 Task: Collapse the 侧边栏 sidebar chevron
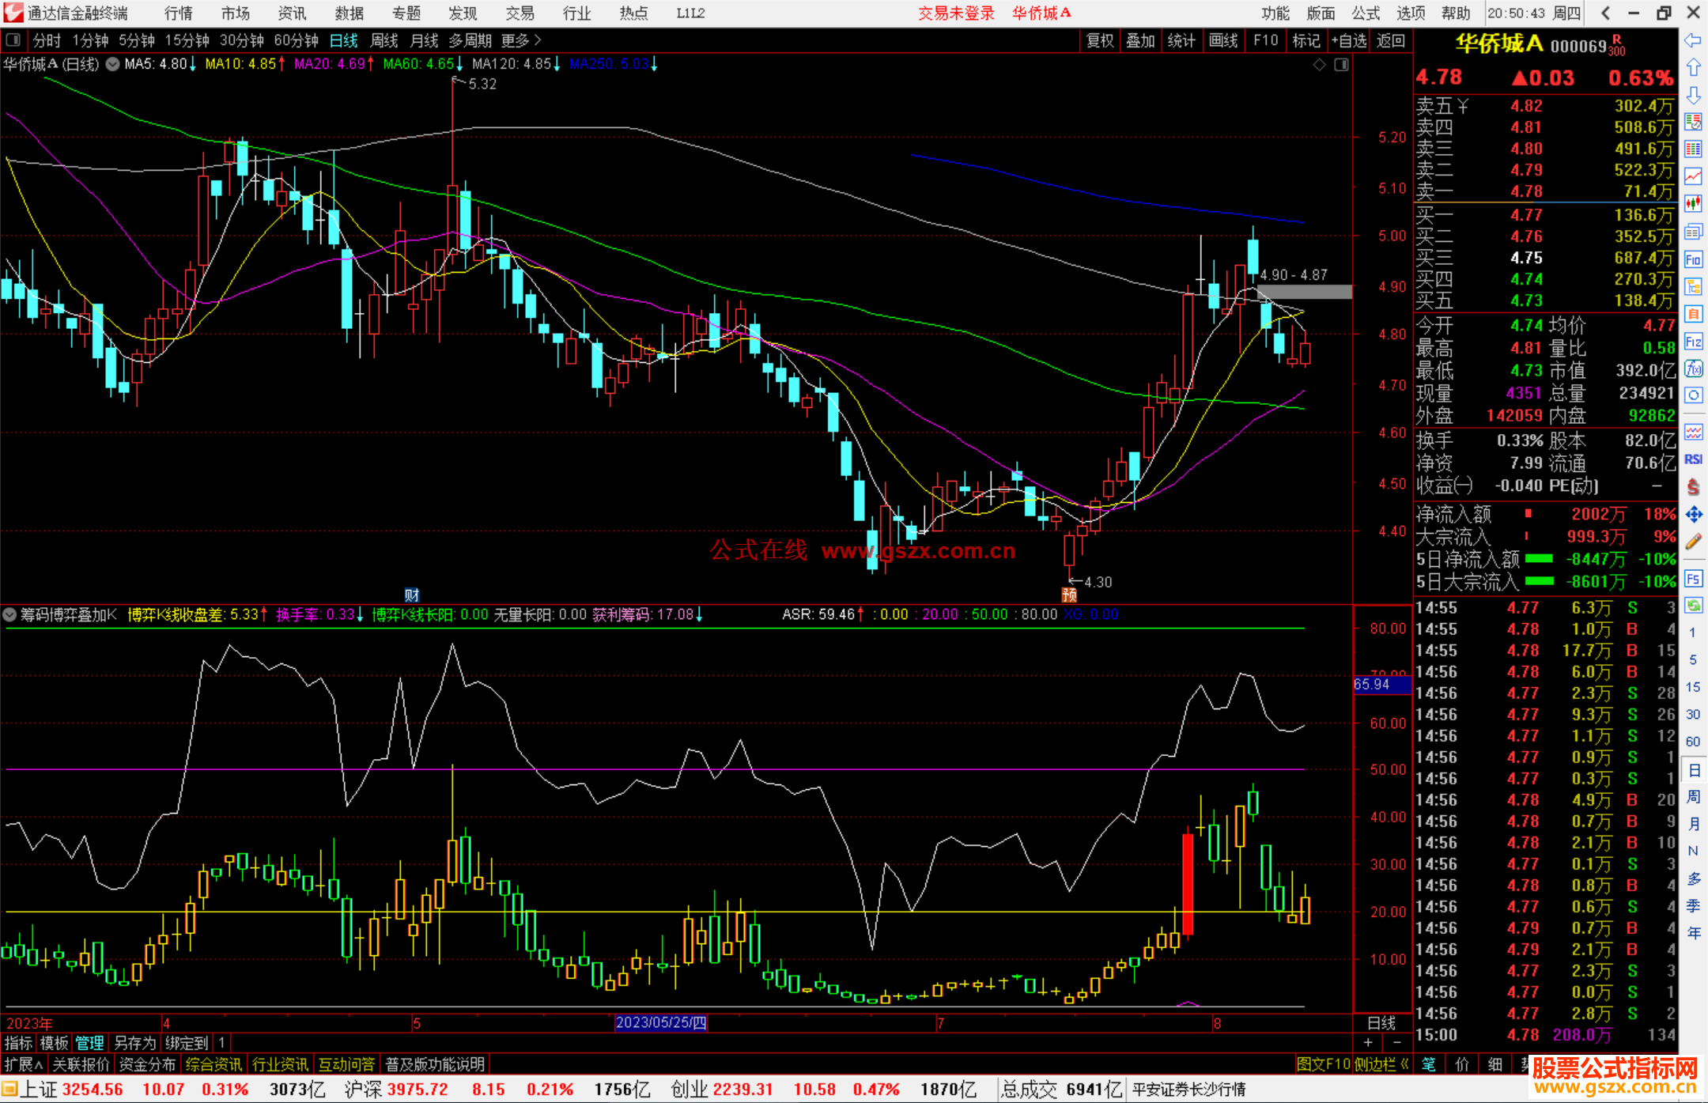click(x=1404, y=1064)
